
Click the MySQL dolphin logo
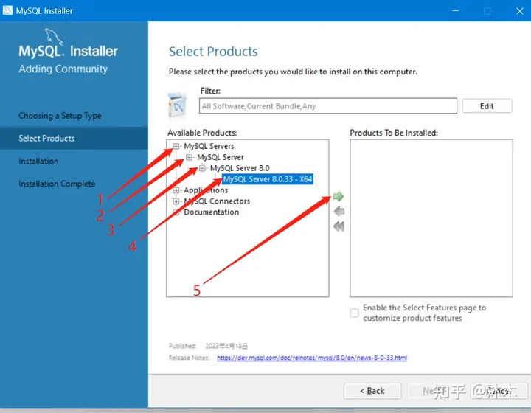click(x=54, y=37)
